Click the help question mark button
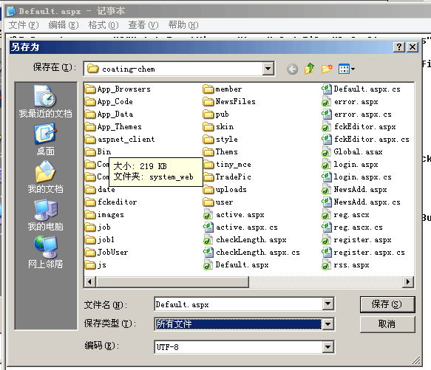This screenshot has width=431, height=370. point(399,47)
